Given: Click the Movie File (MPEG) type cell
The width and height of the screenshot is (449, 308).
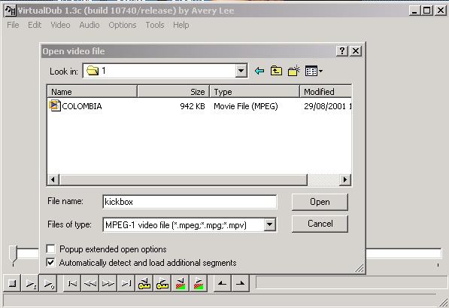Looking at the screenshot, I should (246, 106).
